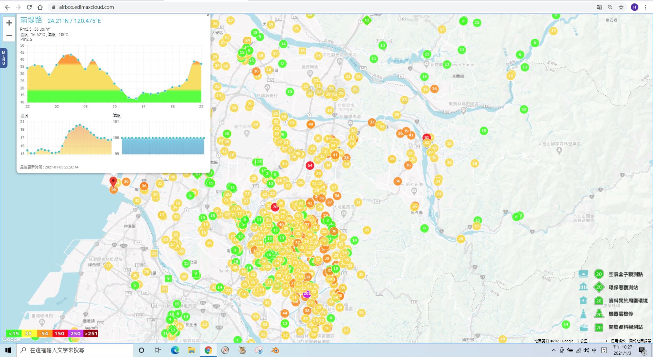Viewport: 653px width, 357px height.
Task: Click the red 150 legend swatch
Action: coord(60,334)
